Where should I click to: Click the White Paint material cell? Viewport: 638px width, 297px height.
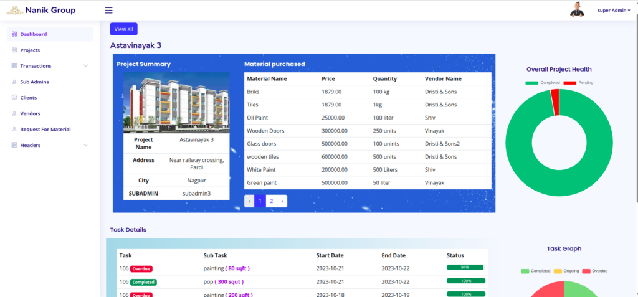point(260,170)
